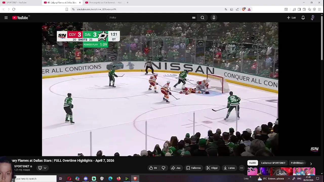Open the Brave Wallet icon
Viewport: 324px width, 182px height.
point(304,9)
